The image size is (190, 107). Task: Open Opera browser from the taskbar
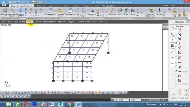[x=26, y=104]
